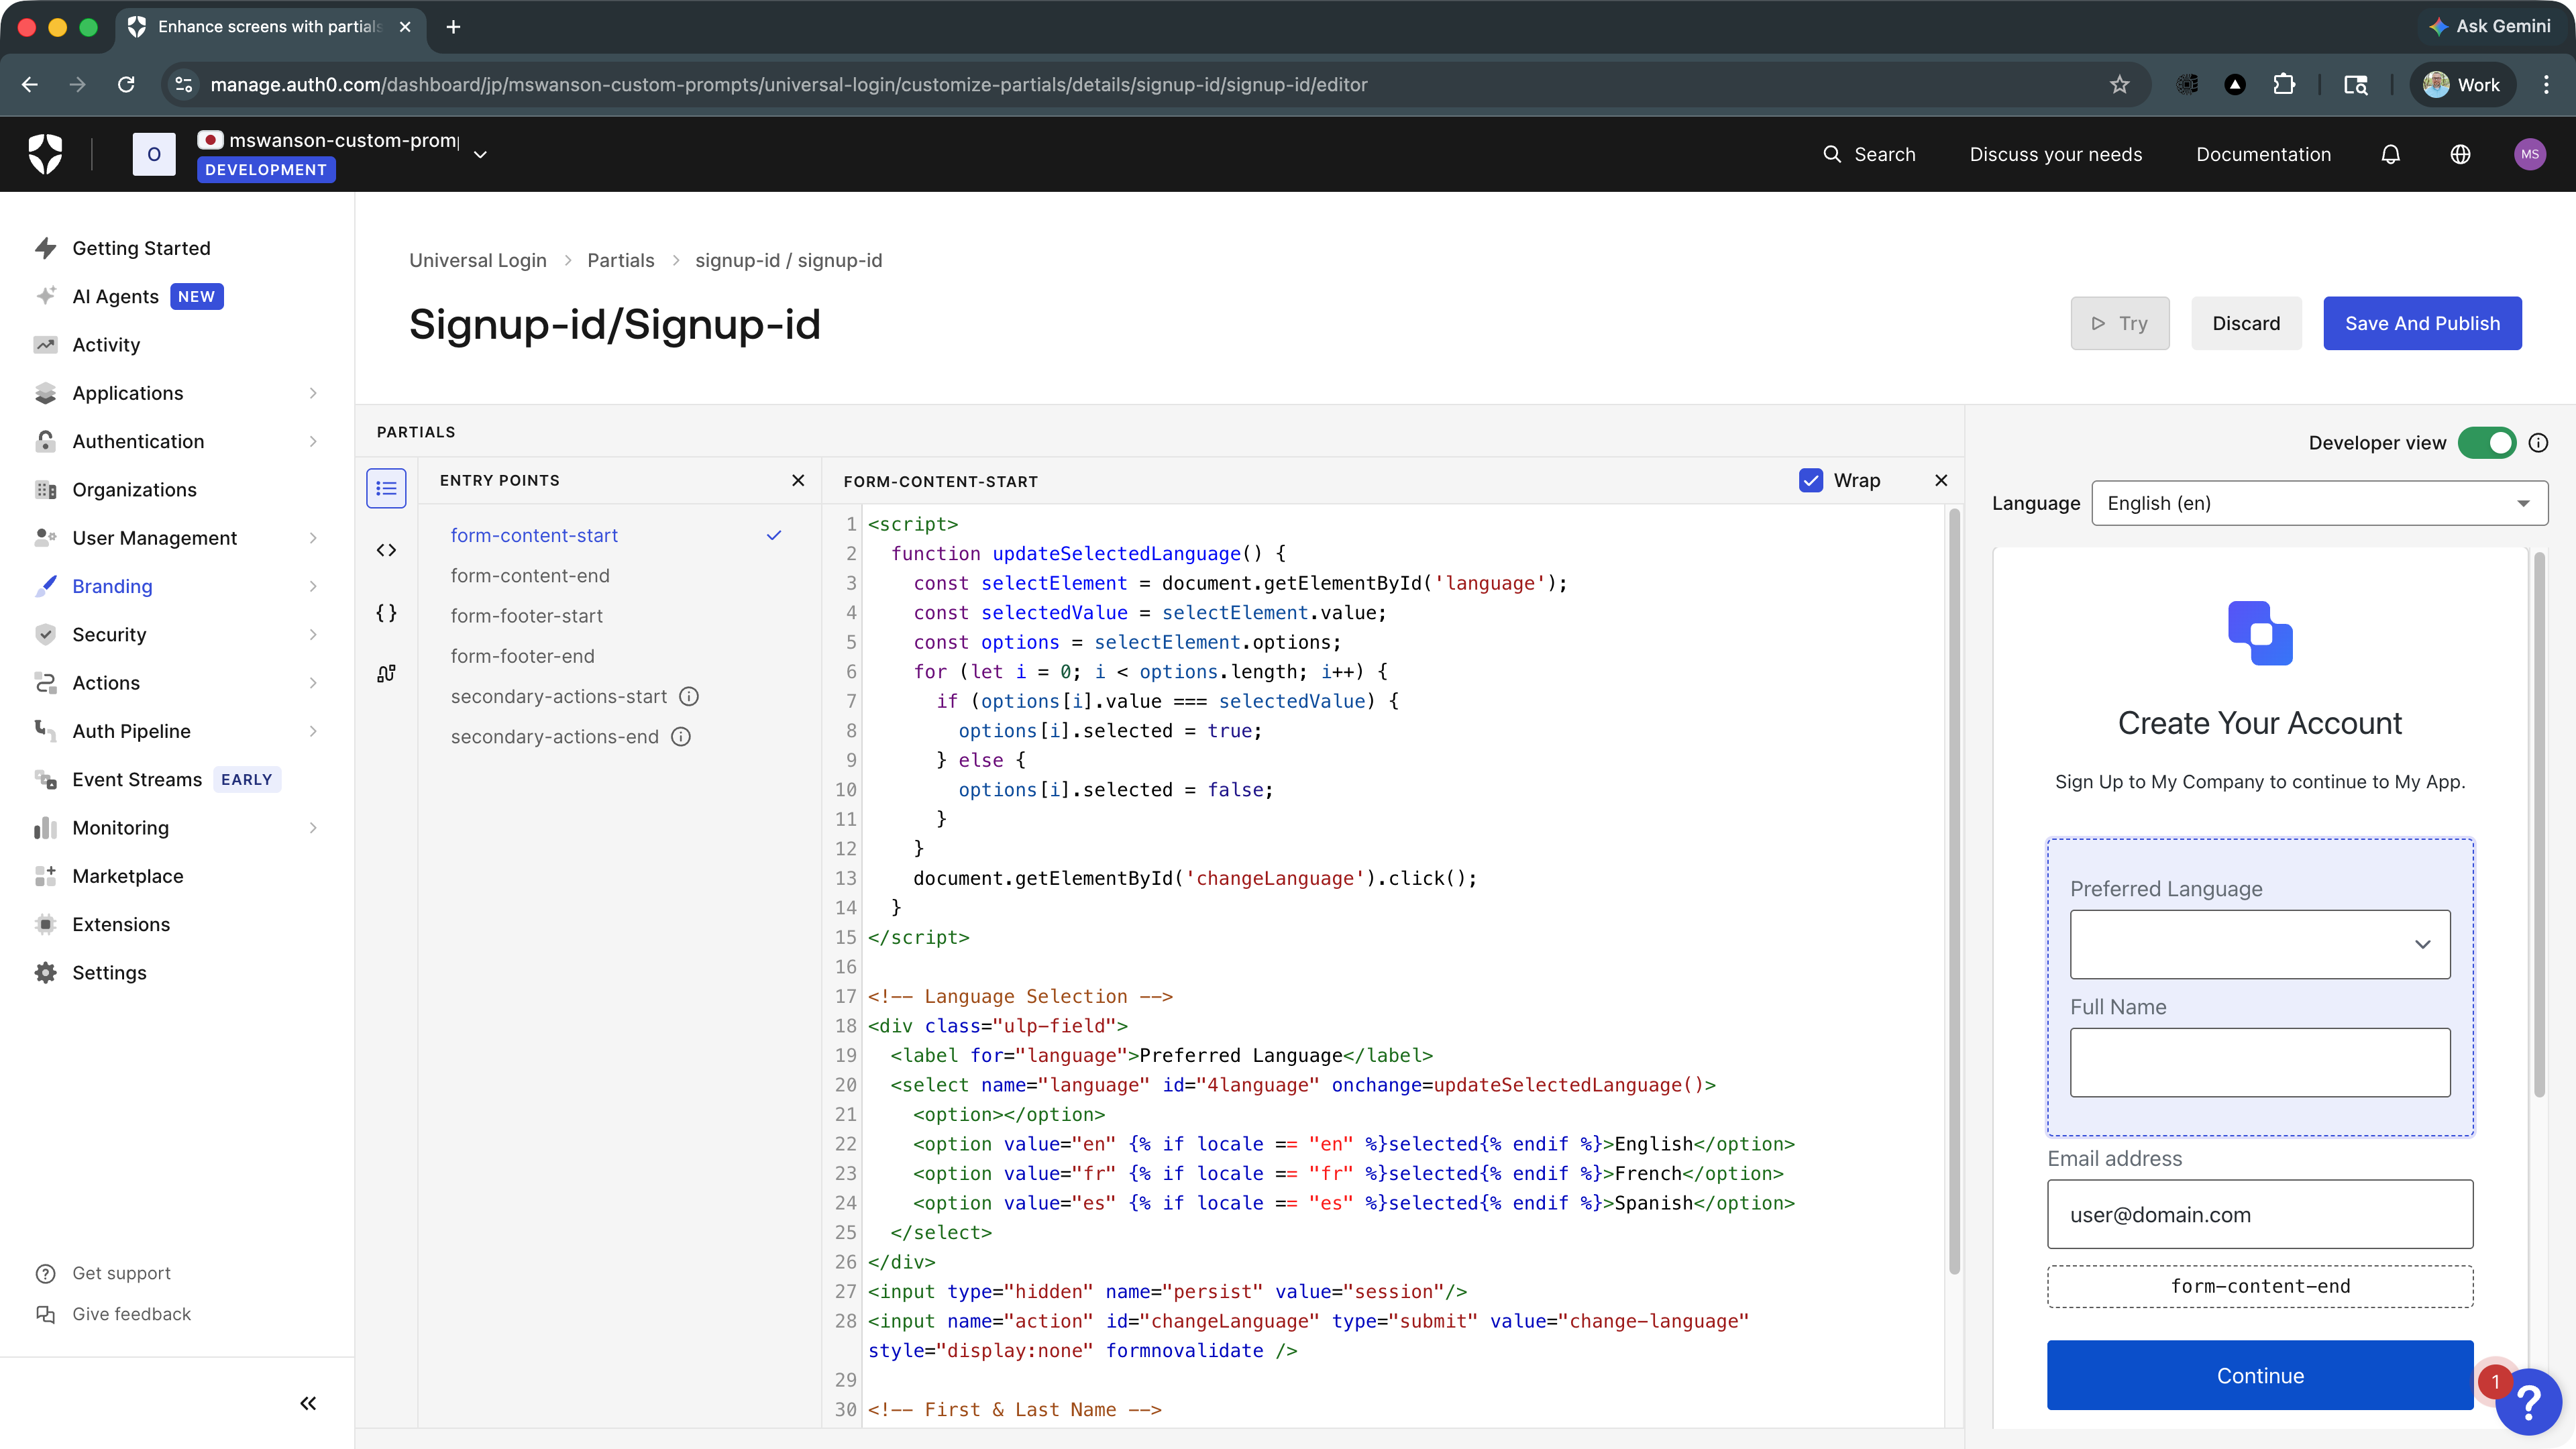Viewport: 2576px width, 1449px height.
Task: Click info icon beside Developer view
Action: click(x=2538, y=443)
